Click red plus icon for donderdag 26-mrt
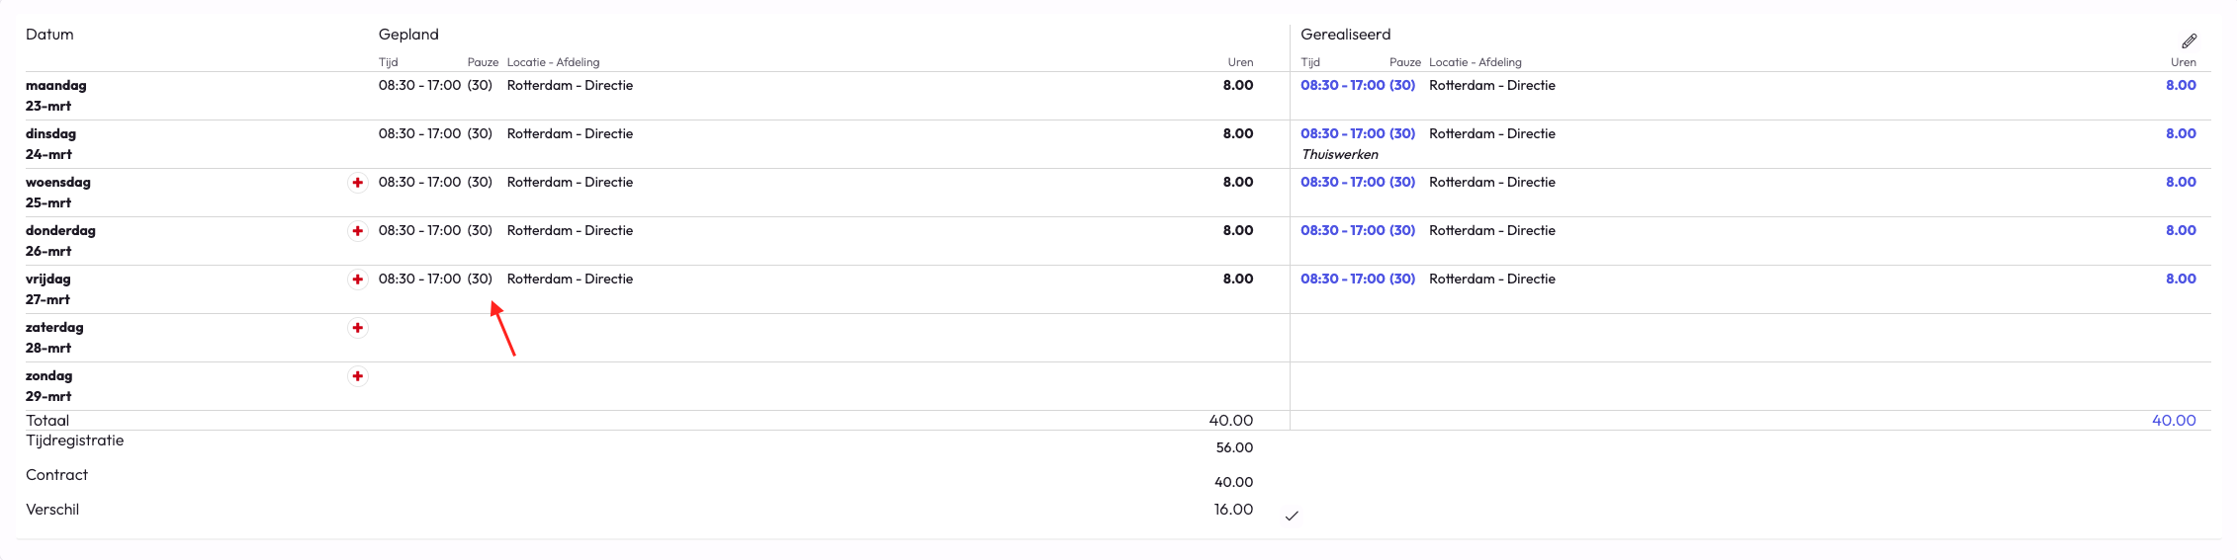This screenshot has width=2237, height=560. (358, 231)
